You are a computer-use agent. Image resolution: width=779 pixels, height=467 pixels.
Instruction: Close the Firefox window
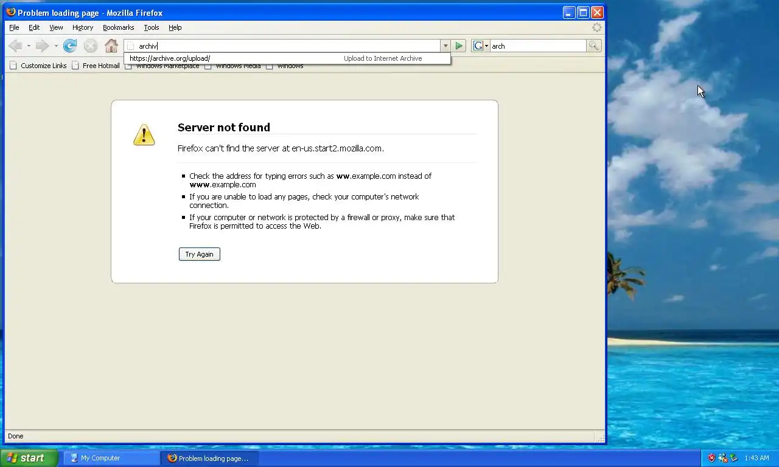[597, 12]
